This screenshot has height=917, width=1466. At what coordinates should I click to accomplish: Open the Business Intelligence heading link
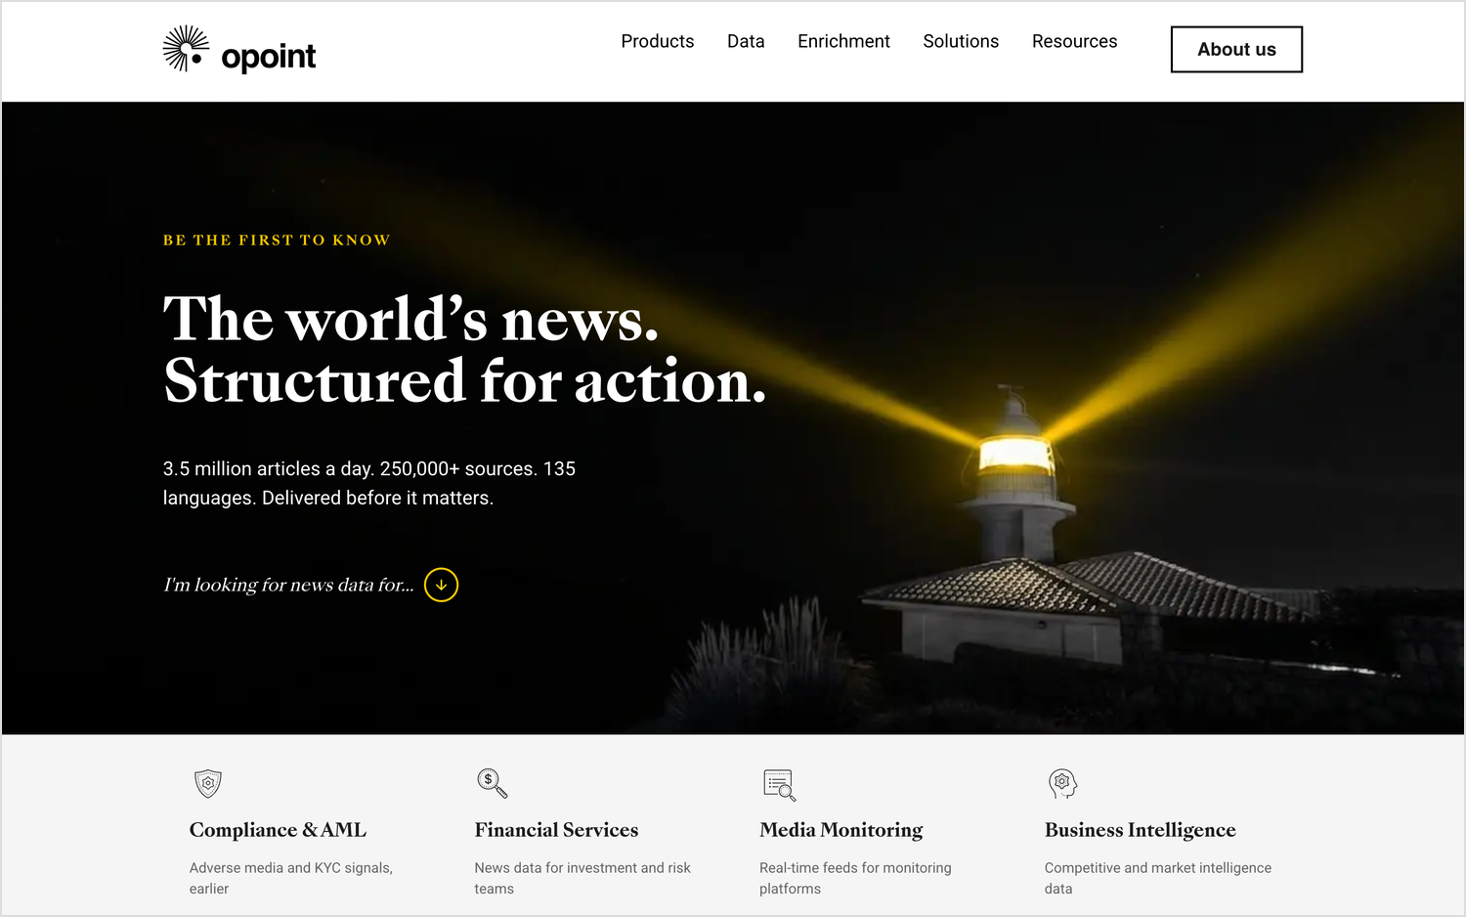1141,830
